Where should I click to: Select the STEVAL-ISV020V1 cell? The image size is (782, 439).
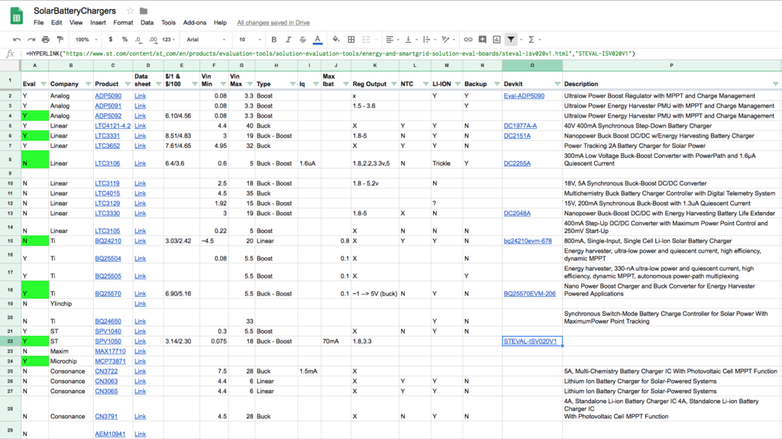pyautogui.click(x=532, y=341)
